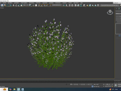Pick the Select and Move tool
The height and width of the screenshot is (91, 121).
click(13, 5)
